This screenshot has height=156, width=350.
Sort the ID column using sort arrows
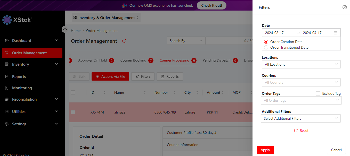tap(104, 92)
